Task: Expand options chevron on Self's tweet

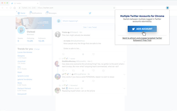Action: 124,89
